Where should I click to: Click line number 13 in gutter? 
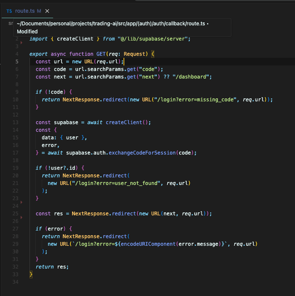click(16, 122)
